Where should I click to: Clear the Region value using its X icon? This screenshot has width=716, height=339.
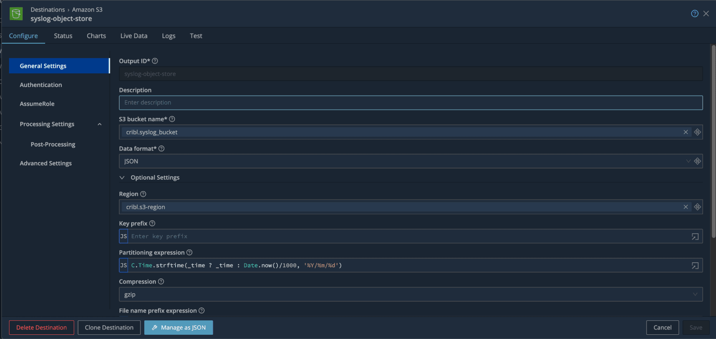click(686, 207)
